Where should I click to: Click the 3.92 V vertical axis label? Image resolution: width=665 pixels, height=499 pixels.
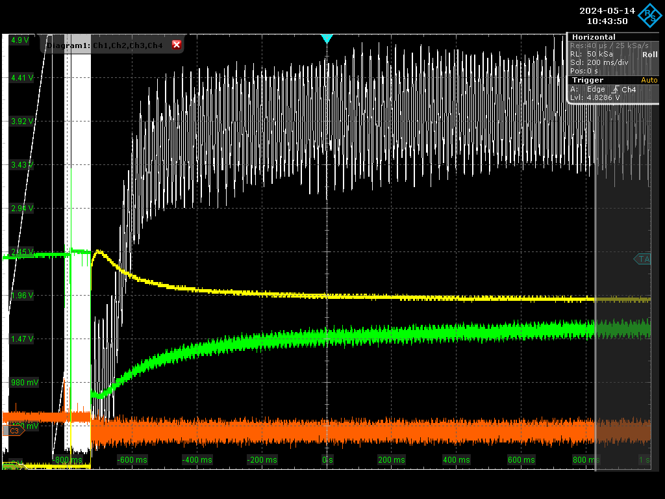tap(22, 122)
